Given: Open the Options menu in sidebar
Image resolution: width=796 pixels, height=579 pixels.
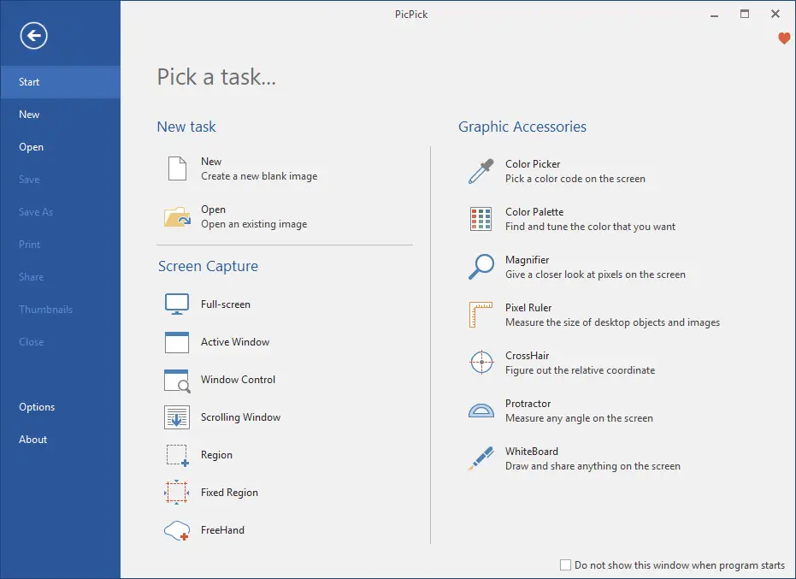Looking at the screenshot, I should 37,407.
